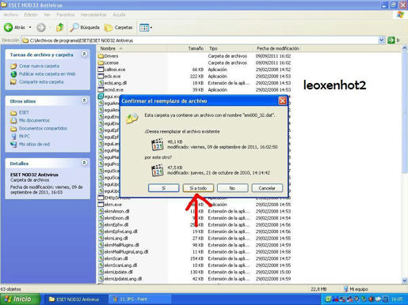Image resolution: width=408 pixels, height=305 pixels.
Task: Click the Ir go button
Action: 394,40
